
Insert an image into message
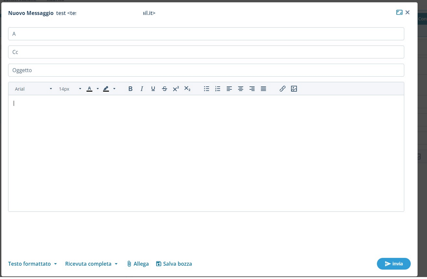click(294, 89)
